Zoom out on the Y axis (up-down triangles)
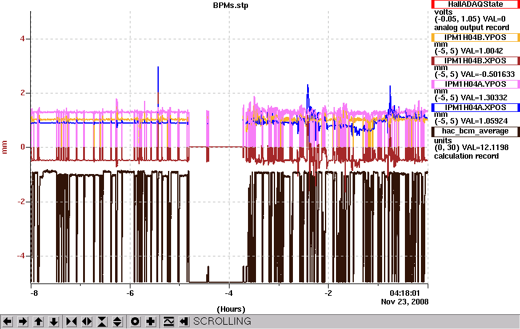 pos(118,322)
